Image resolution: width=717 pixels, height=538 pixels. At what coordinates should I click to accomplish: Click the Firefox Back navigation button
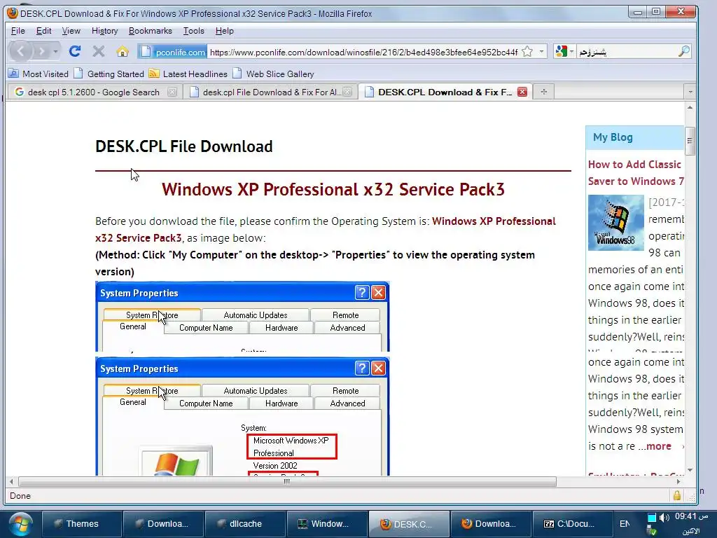pyautogui.click(x=20, y=51)
